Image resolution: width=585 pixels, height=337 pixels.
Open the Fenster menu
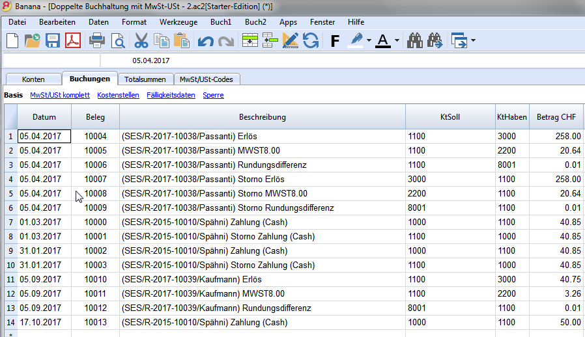tap(322, 22)
